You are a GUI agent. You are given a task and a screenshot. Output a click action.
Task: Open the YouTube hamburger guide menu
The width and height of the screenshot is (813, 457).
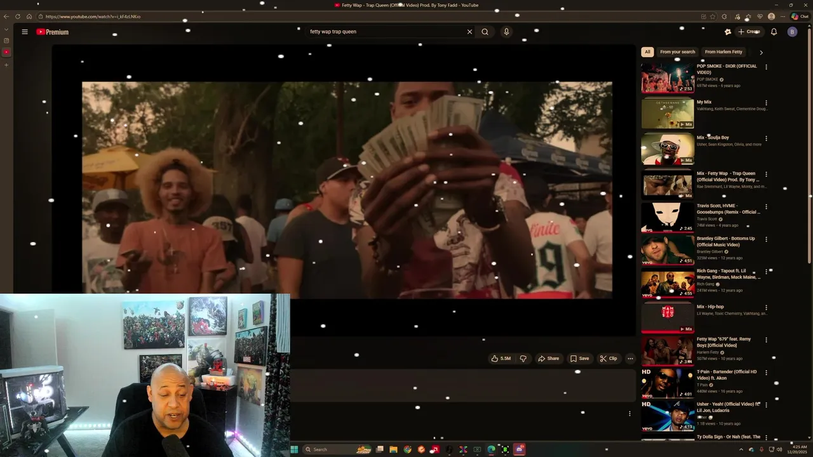[x=25, y=32]
